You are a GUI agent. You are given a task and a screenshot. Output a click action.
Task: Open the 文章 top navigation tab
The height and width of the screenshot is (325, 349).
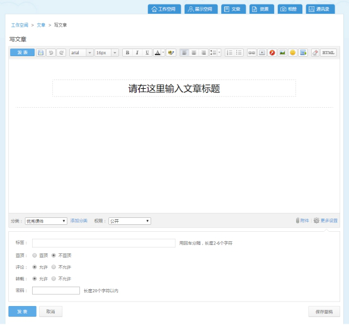click(234, 9)
